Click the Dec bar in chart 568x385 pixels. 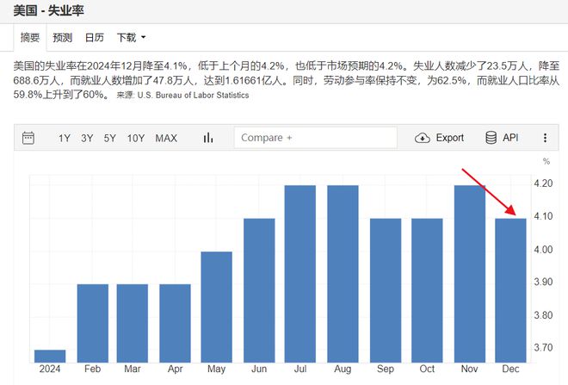[x=510, y=290]
